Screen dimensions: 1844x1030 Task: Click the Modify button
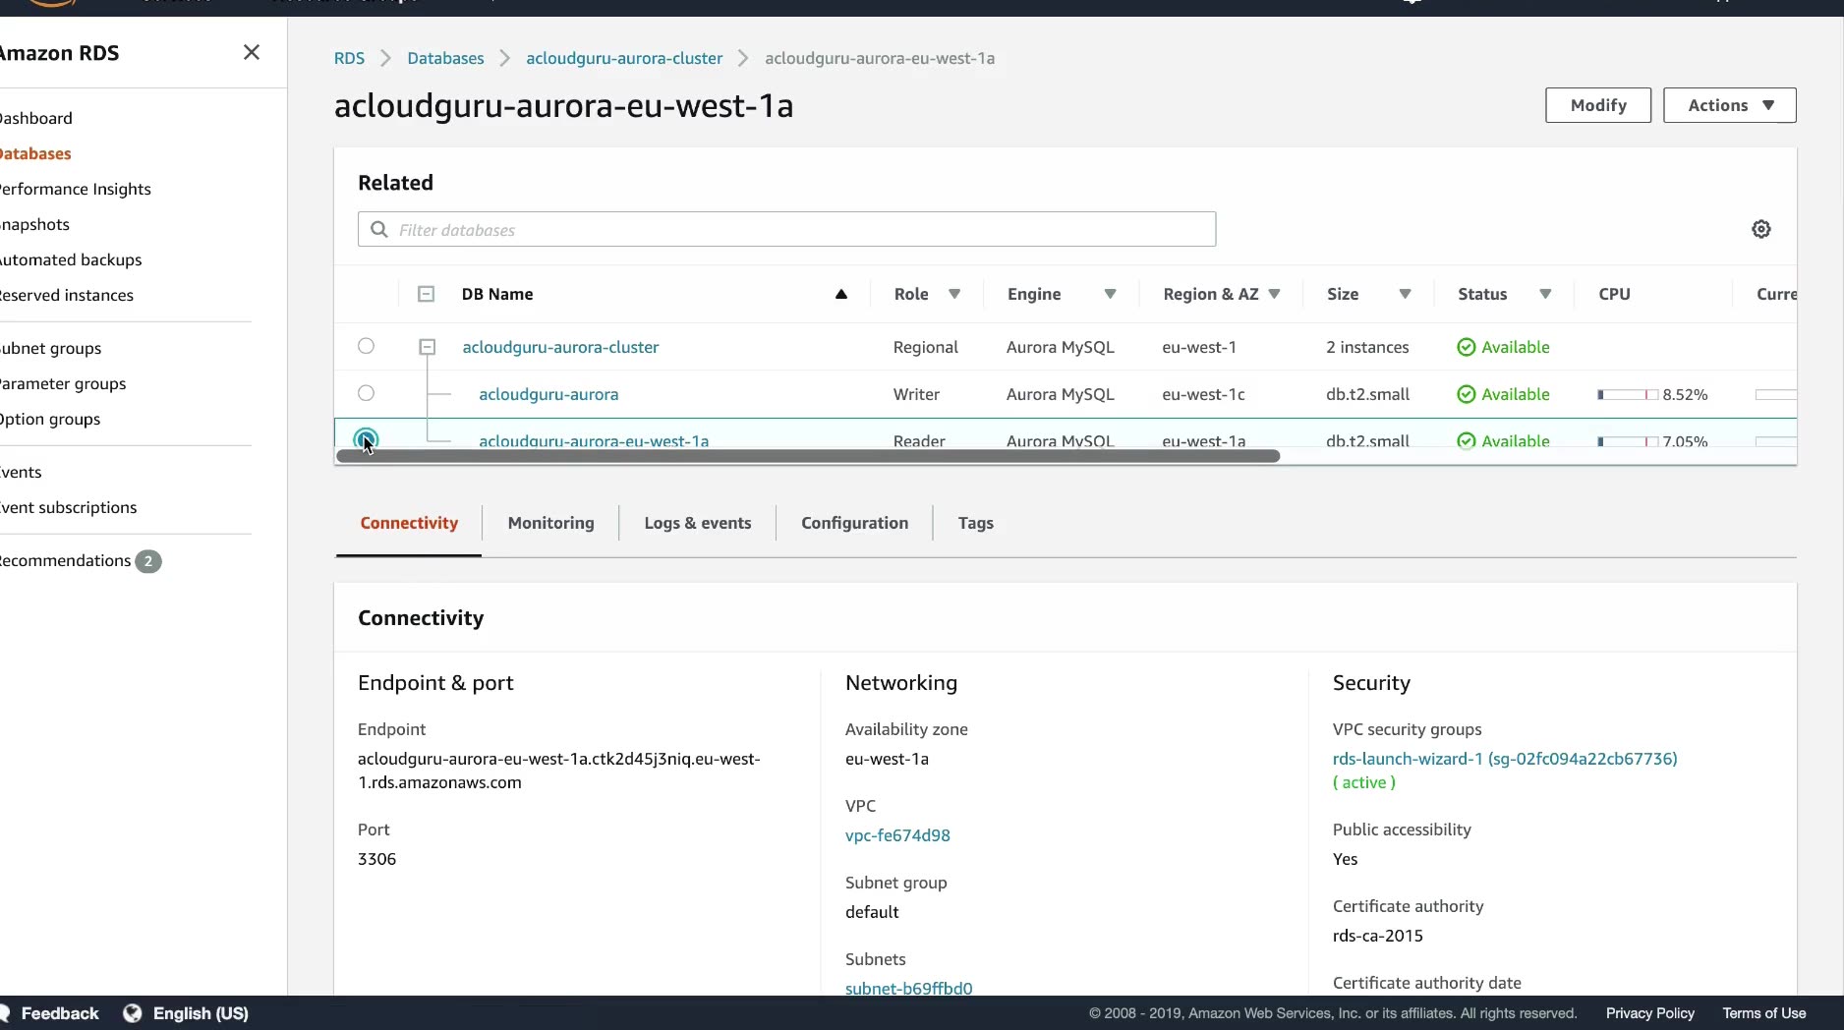(x=1598, y=105)
